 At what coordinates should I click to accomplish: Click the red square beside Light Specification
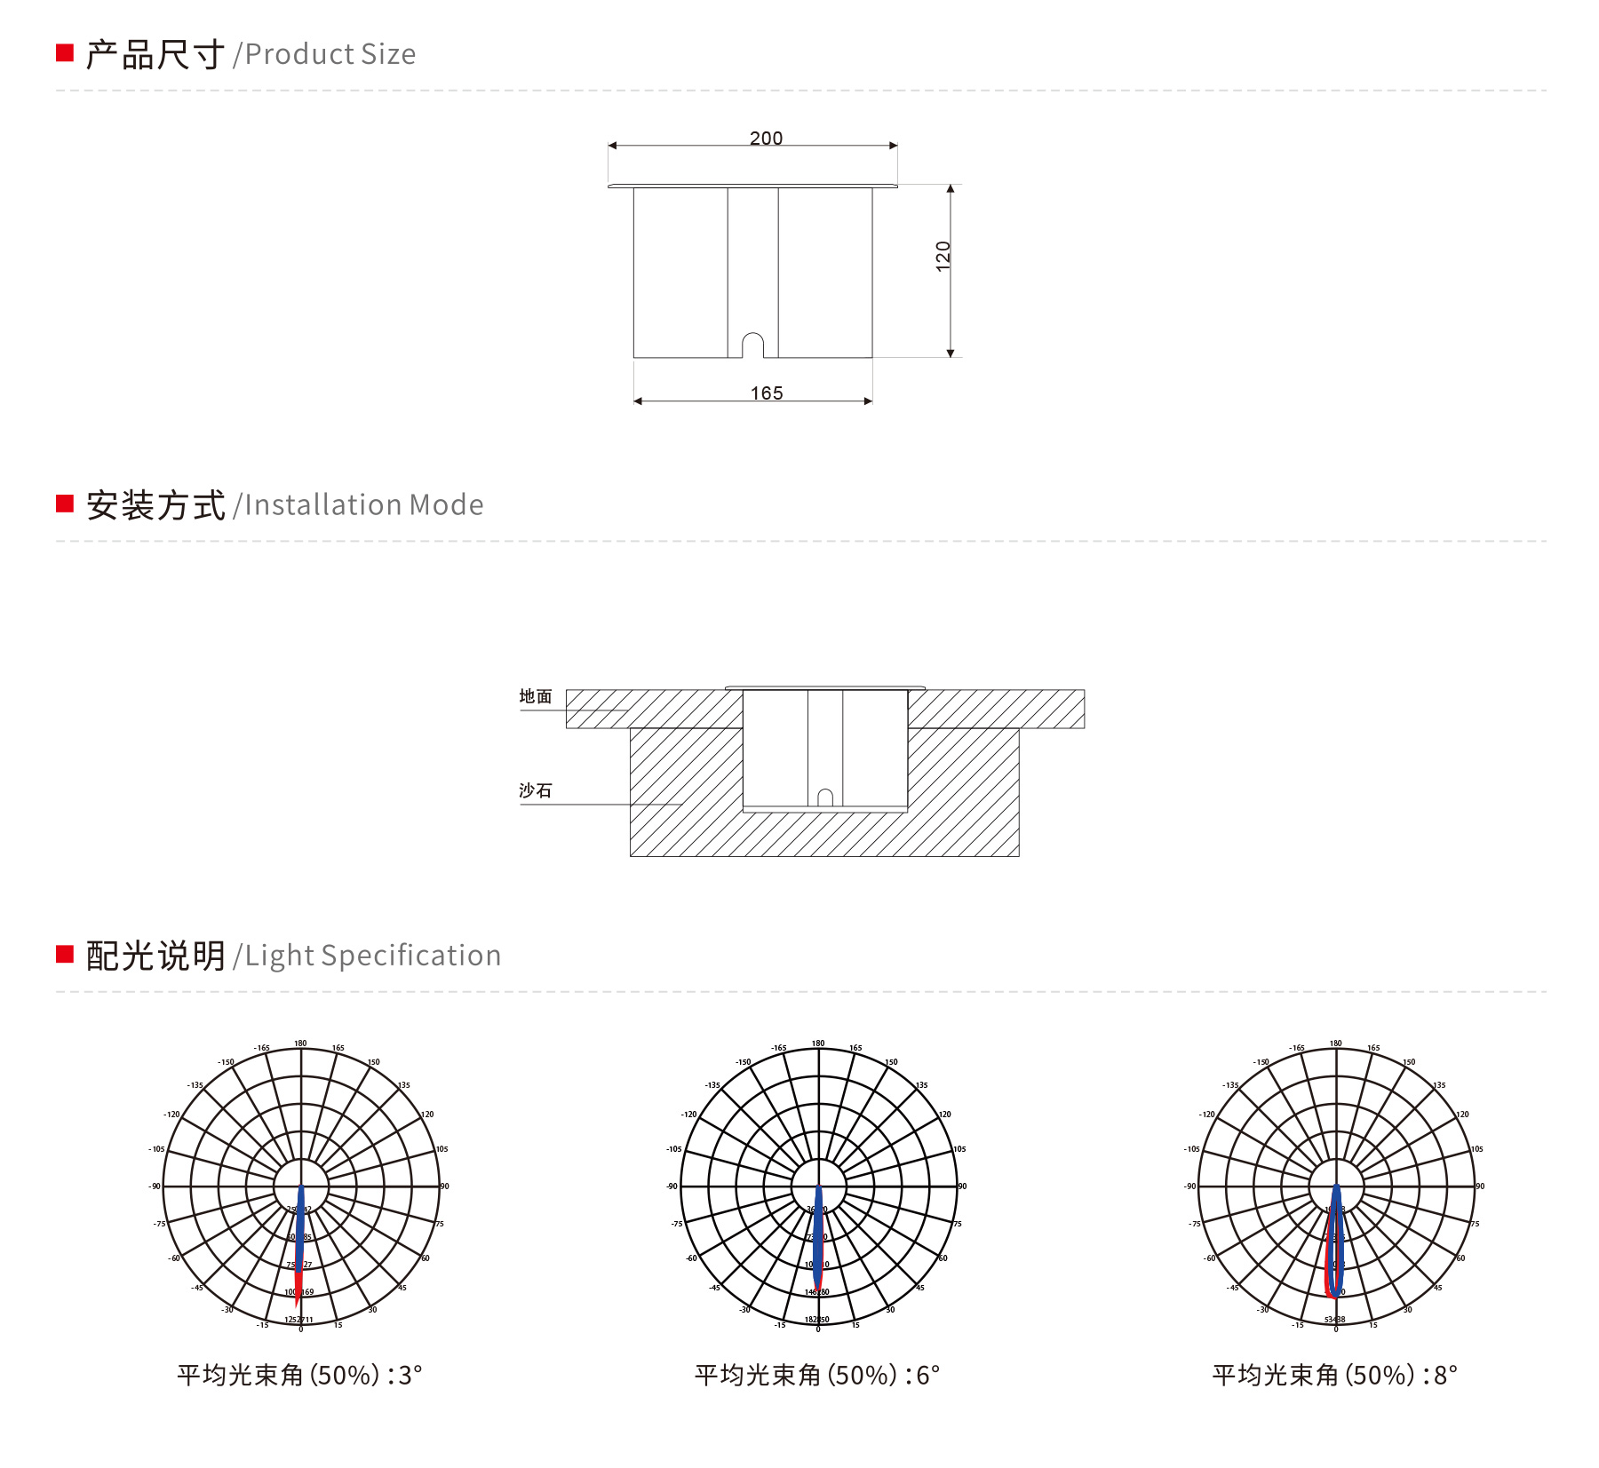[x=64, y=955]
